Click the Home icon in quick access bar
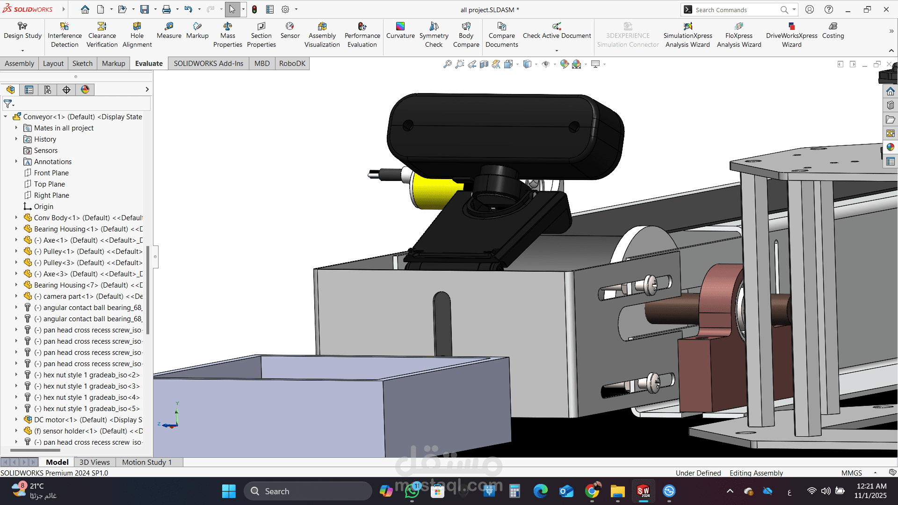Screen dimensions: 898x505 coord(85,9)
